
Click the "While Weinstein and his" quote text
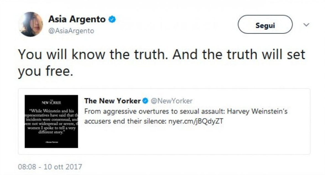(52, 111)
